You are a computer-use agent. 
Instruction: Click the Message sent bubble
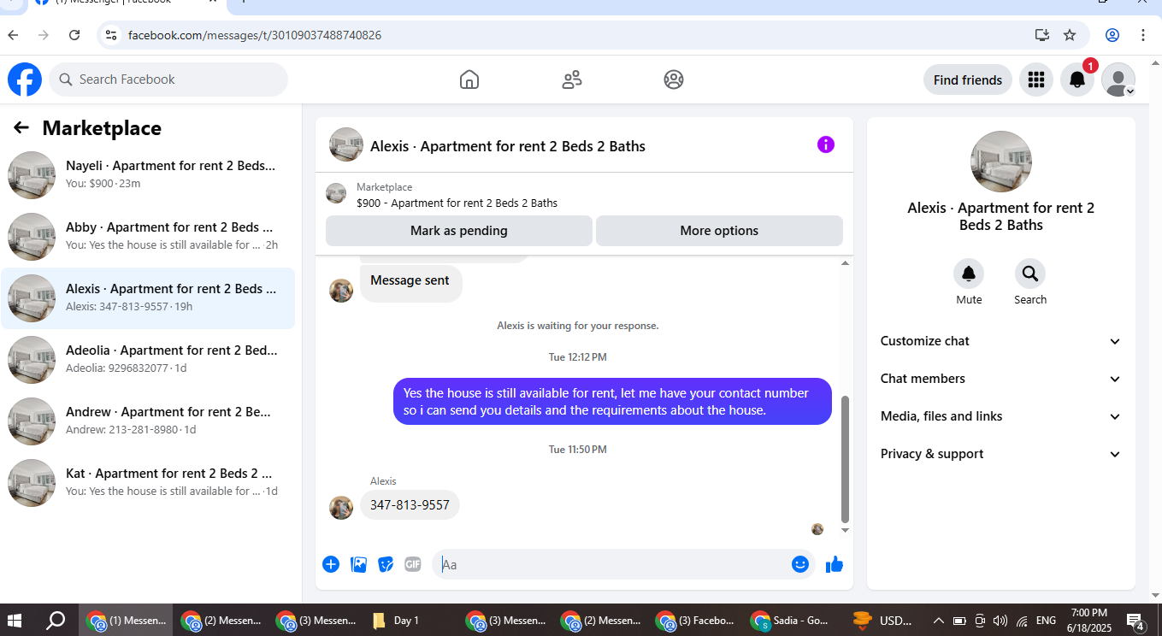410,281
